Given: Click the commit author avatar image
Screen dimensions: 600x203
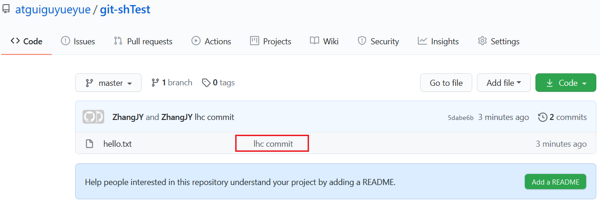Looking at the screenshot, I should [94, 117].
